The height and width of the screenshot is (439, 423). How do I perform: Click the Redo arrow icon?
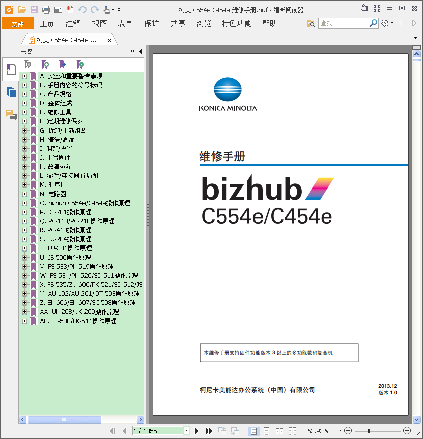(95, 10)
